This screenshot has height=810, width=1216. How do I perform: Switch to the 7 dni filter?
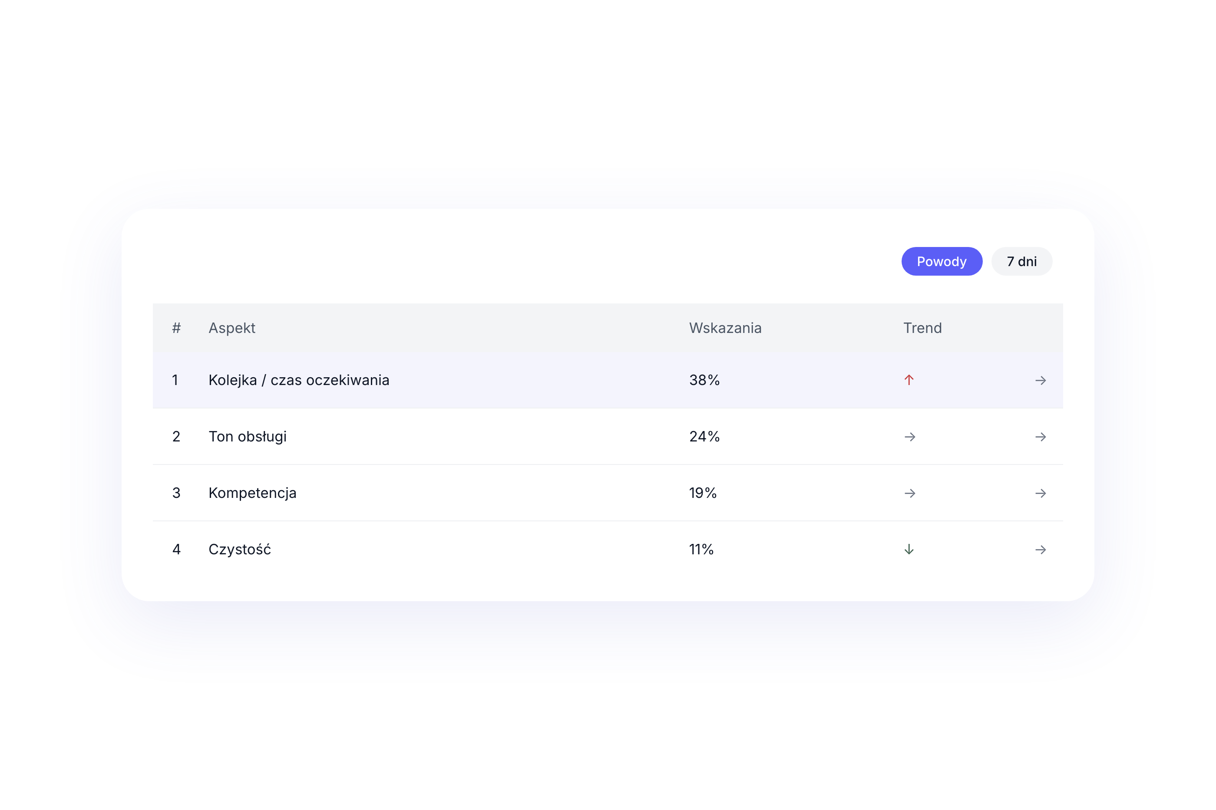click(x=1021, y=261)
